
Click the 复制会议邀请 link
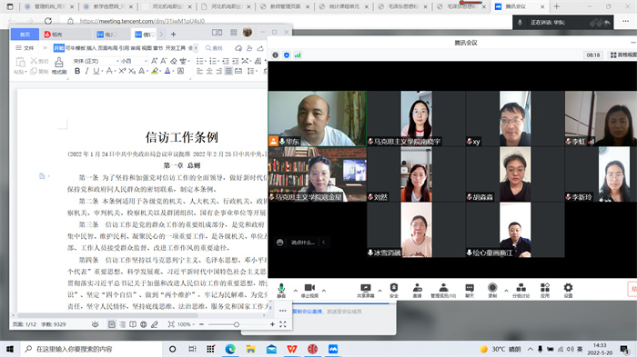point(308,312)
